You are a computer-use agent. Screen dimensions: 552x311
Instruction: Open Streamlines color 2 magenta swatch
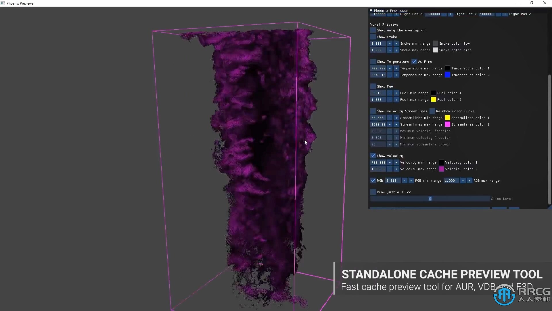(x=447, y=124)
